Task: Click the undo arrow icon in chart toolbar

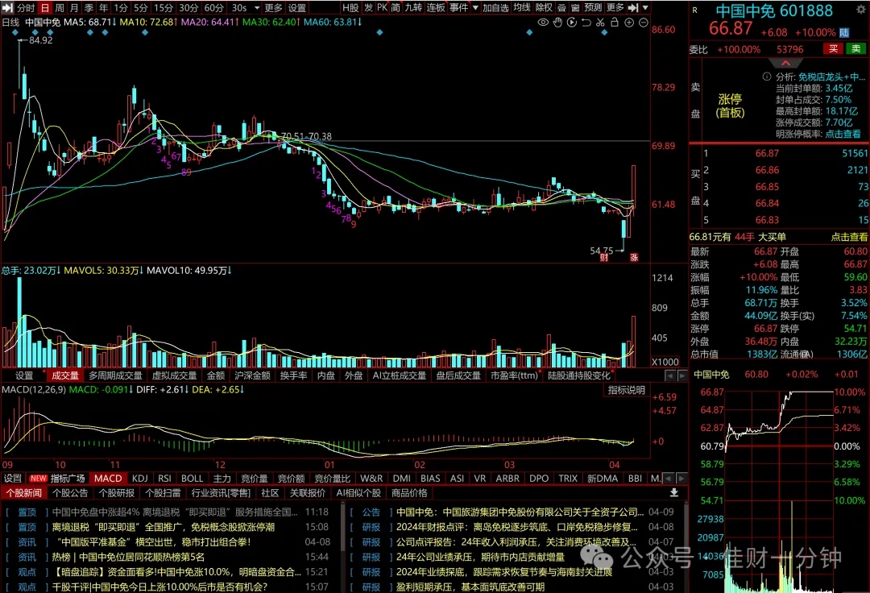Action: coord(586,23)
